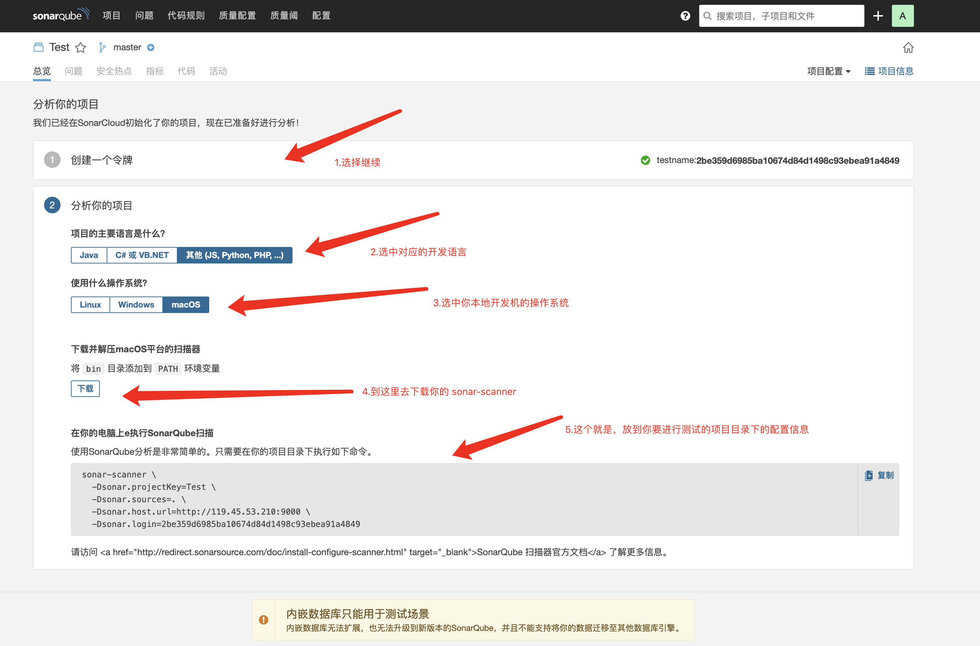Click the plus icon to create new project

[x=878, y=16]
